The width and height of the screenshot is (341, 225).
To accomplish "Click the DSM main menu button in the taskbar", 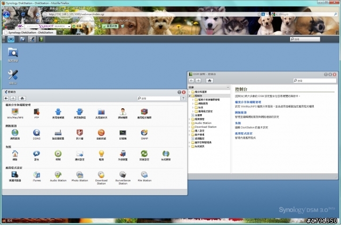I will (11, 39).
